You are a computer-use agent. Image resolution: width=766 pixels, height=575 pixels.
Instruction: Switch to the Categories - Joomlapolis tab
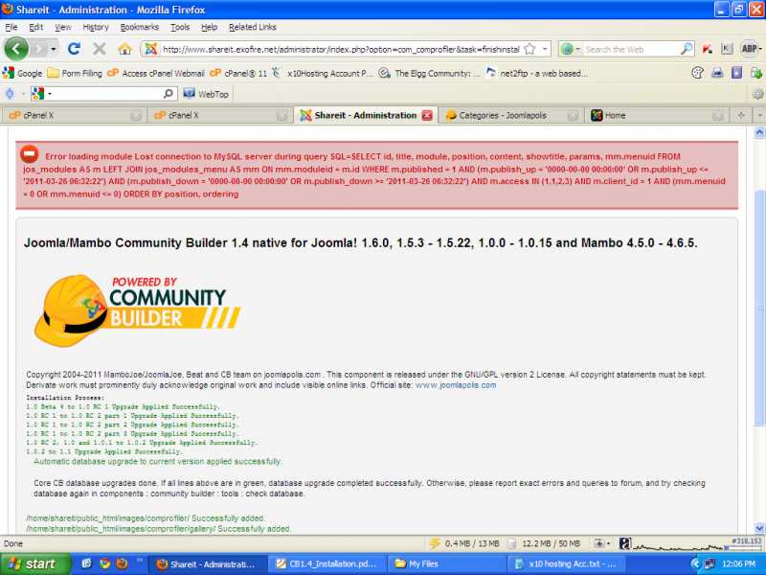tap(511, 115)
